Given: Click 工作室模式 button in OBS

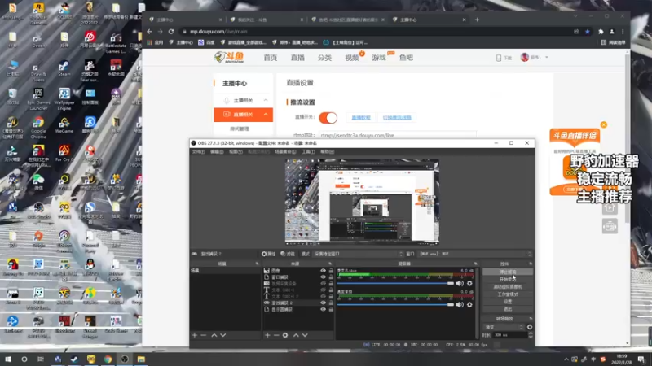Looking at the screenshot, I should click(x=508, y=294).
